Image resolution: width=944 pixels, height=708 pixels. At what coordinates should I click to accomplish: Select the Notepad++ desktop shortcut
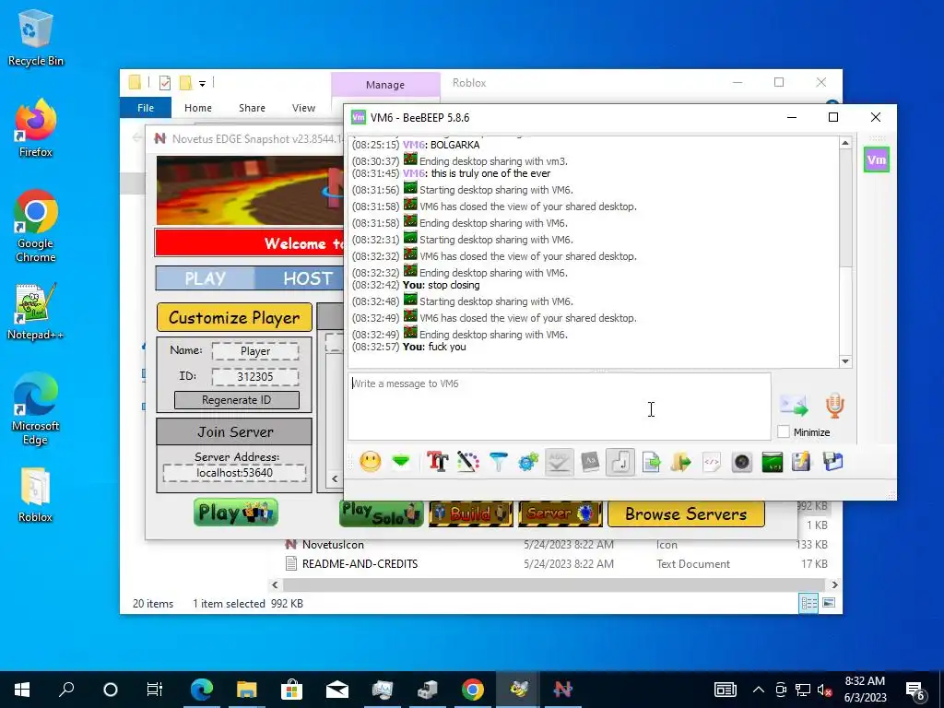click(x=36, y=312)
